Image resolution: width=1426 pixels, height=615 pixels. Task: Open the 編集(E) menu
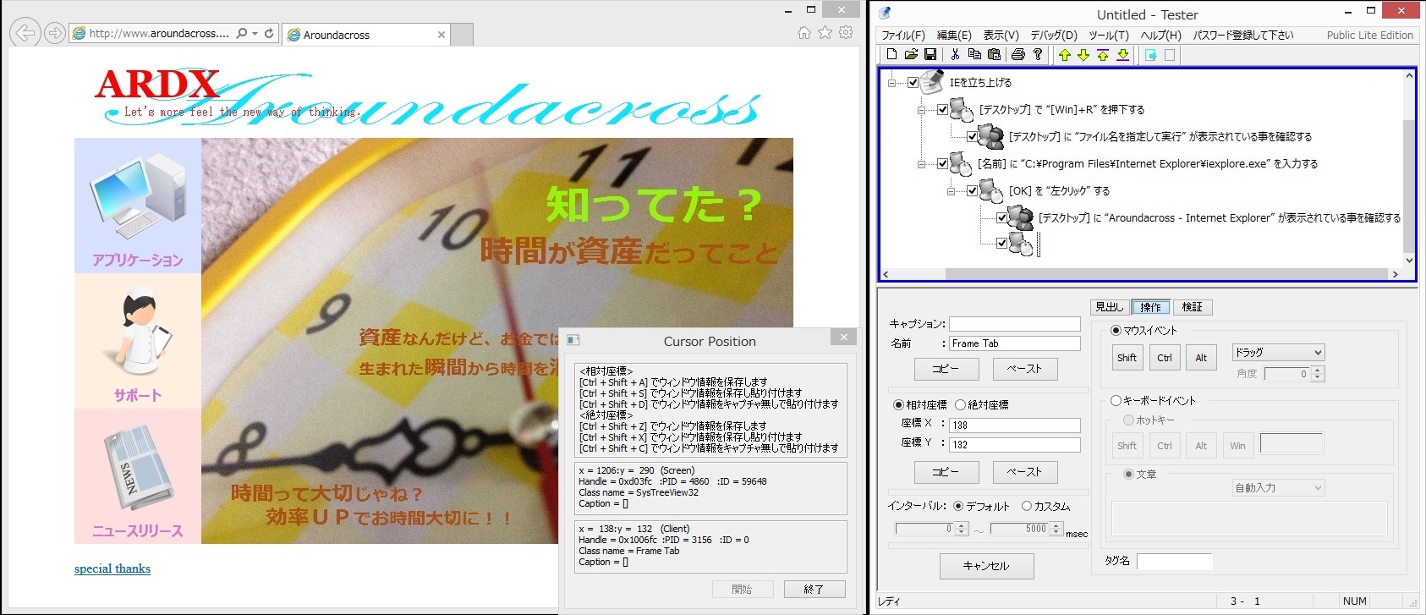pyautogui.click(x=954, y=36)
